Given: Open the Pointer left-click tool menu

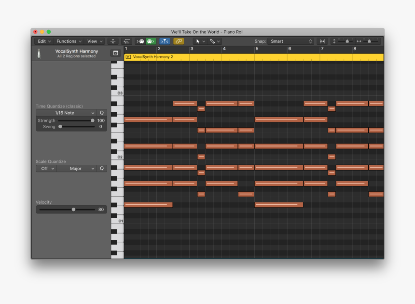Looking at the screenshot, I should (200, 41).
